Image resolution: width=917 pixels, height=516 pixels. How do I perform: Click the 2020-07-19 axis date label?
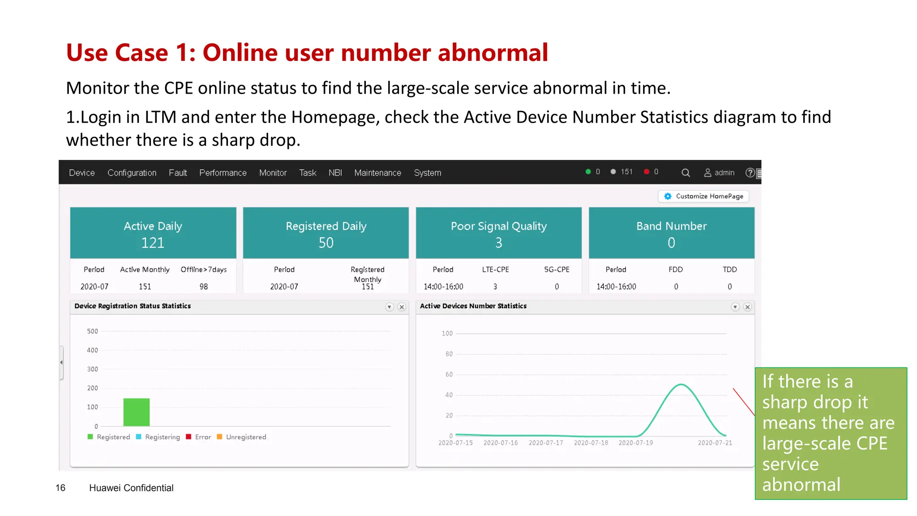[x=635, y=443]
